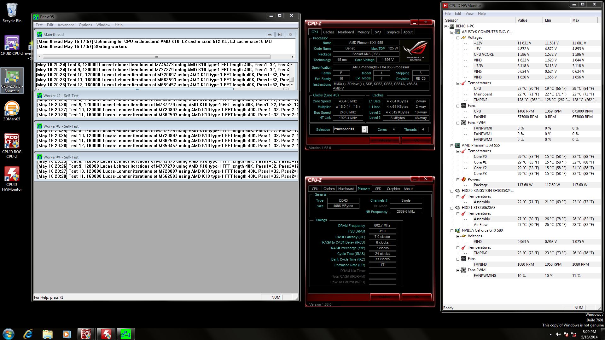
Task: Open the 3DMark05 desktop icon
Action: click(12, 111)
